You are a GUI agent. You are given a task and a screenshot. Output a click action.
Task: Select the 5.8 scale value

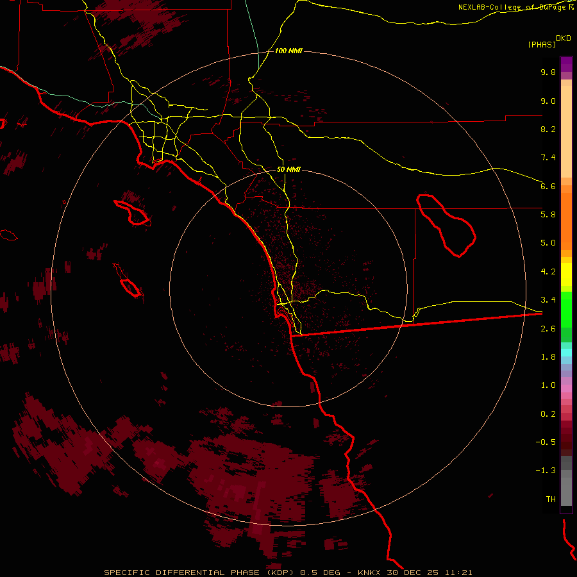coord(548,215)
